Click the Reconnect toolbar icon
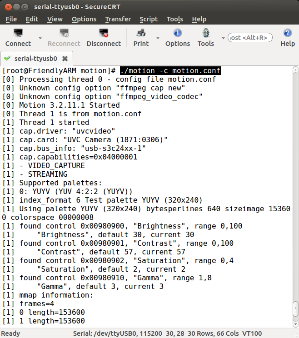The image size is (299, 338). [64, 33]
